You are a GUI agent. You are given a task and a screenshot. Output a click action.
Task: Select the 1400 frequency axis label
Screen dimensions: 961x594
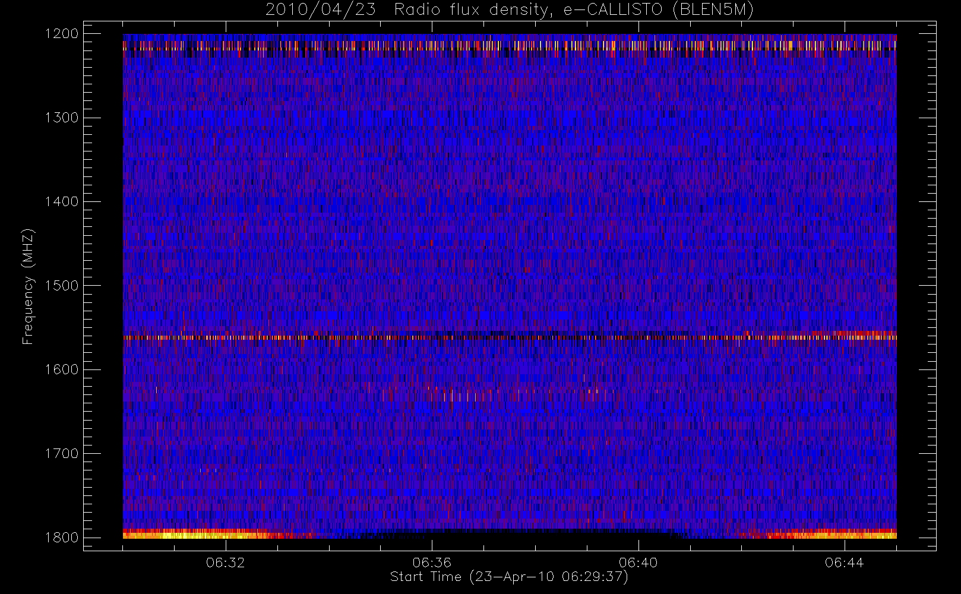(62, 201)
